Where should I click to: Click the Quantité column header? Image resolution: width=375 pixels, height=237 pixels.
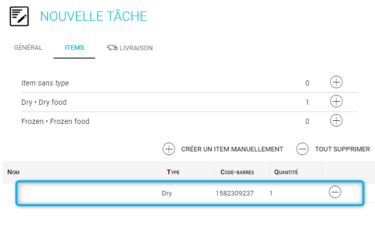click(286, 172)
